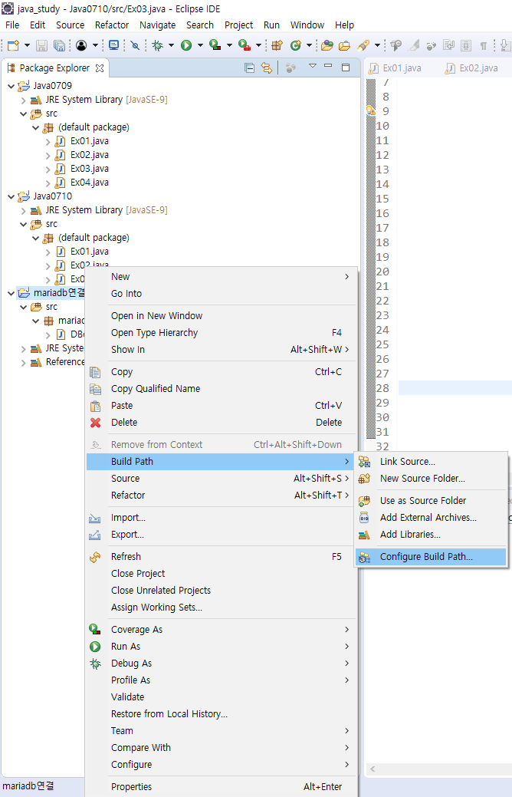Open the New dropdown arrow in toolbar
The width and height of the screenshot is (512, 797).
point(27,46)
